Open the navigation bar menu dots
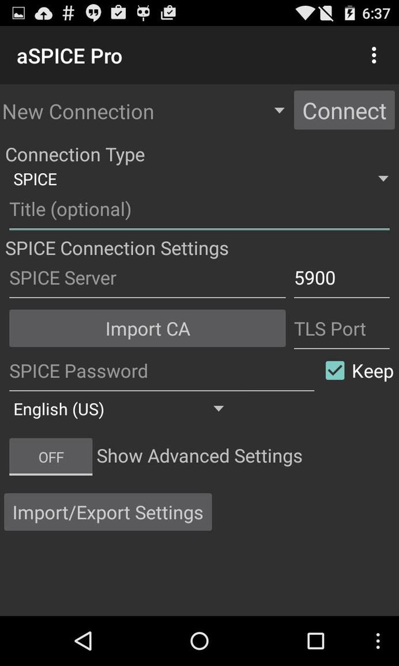Viewport: 399px width, 666px height. [x=378, y=641]
